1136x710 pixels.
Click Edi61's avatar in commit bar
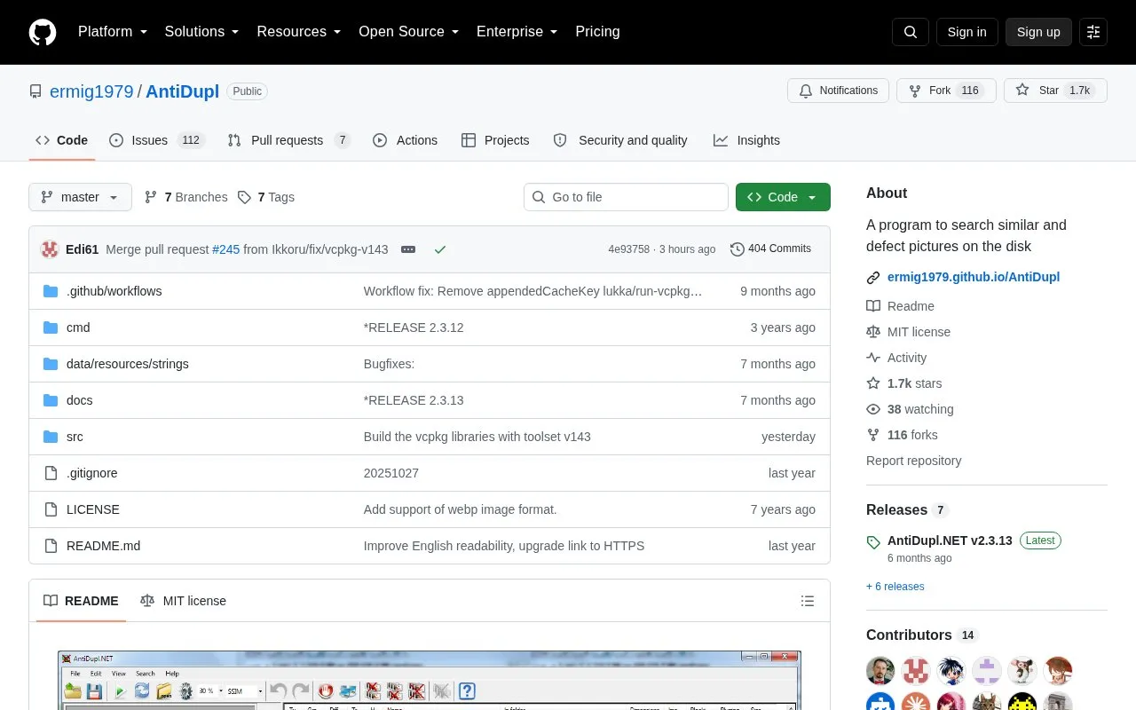point(50,249)
